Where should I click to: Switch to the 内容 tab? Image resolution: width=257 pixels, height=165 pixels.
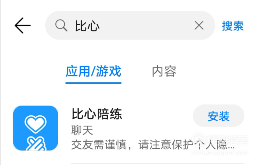coord(164,71)
